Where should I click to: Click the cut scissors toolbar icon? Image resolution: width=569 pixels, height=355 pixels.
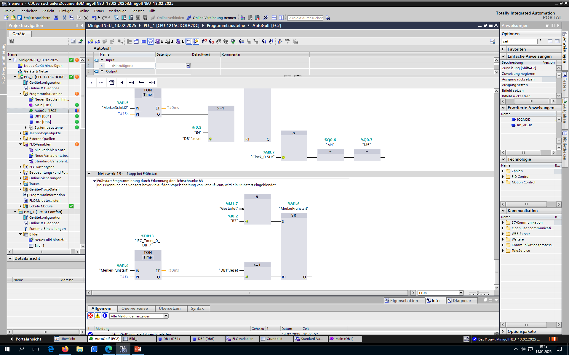64,18
